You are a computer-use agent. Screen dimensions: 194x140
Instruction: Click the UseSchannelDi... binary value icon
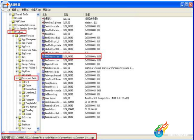tap(43, 102)
